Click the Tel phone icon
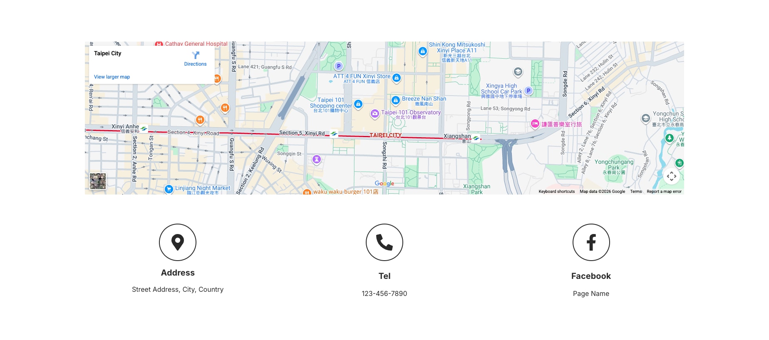This screenshot has height=340, width=769. (x=384, y=242)
